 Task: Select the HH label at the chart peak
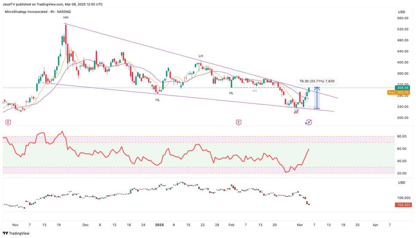[x=66, y=17]
